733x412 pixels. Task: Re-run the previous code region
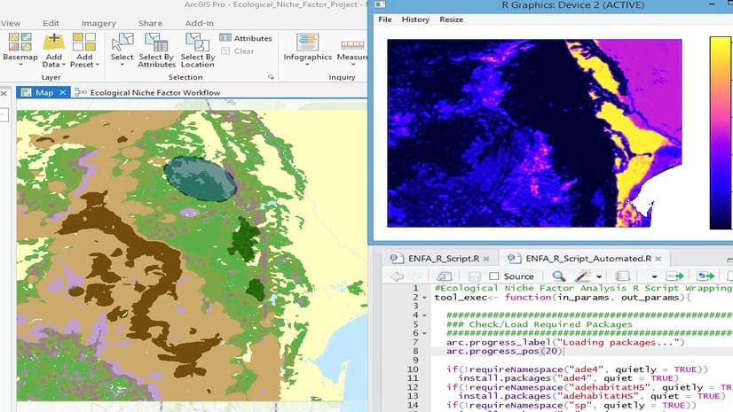[705, 276]
